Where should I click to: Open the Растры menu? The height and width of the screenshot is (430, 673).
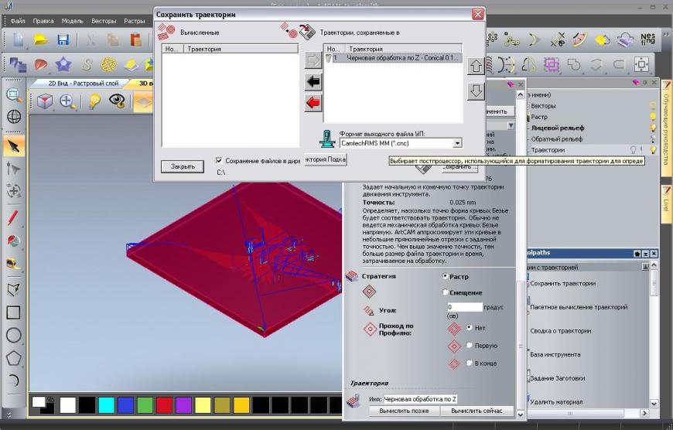(x=134, y=21)
